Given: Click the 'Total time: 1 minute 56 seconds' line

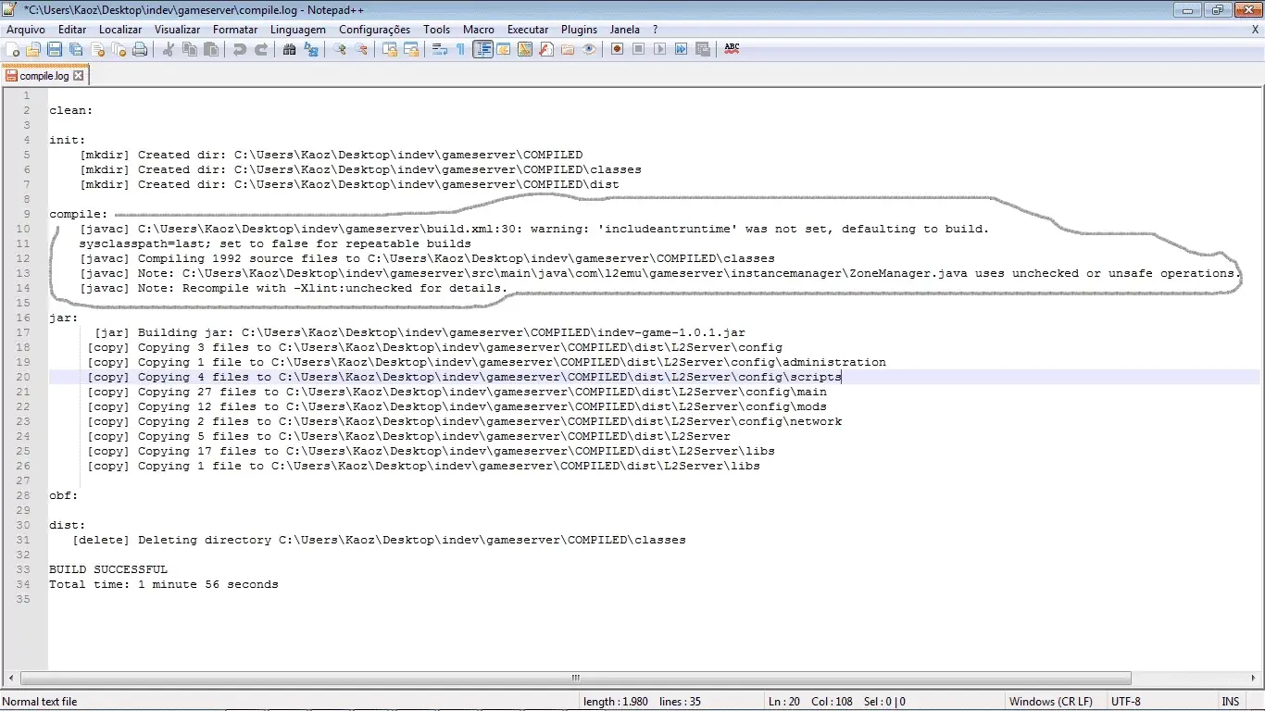Looking at the screenshot, I should point(164,584).
